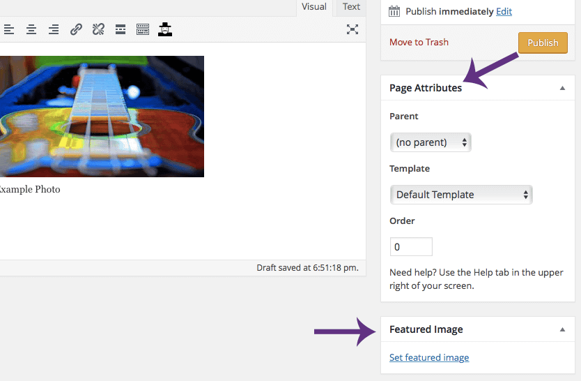Click the Order number input field
The height and width of the screenshot is (381, 581).
pyautogui.click(x=411, y=247)
